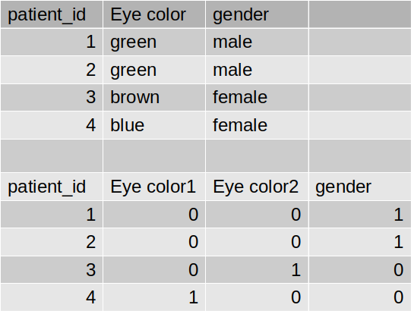
Task: Click encoded gender value for patient 1
Action: [360, 215]
